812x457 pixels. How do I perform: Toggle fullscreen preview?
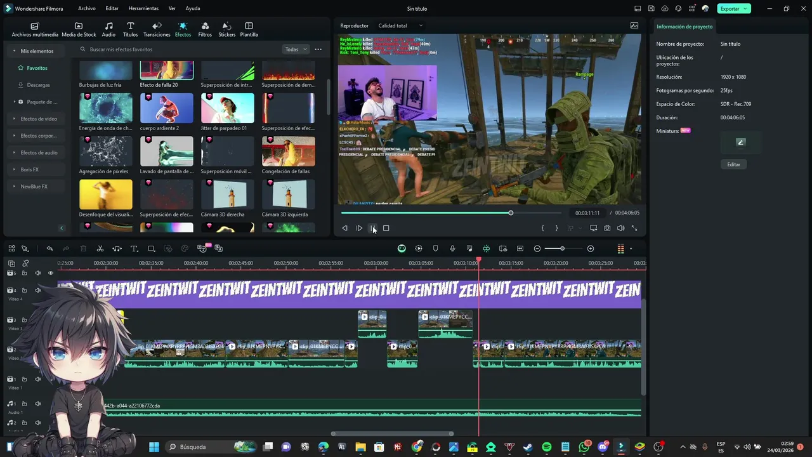coord(634,228)
